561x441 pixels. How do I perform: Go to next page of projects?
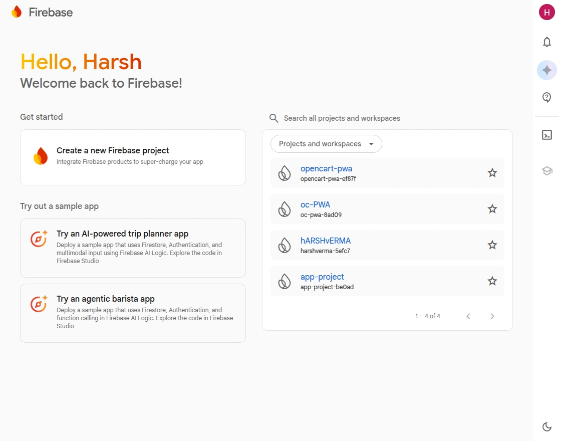coord(492,316)
